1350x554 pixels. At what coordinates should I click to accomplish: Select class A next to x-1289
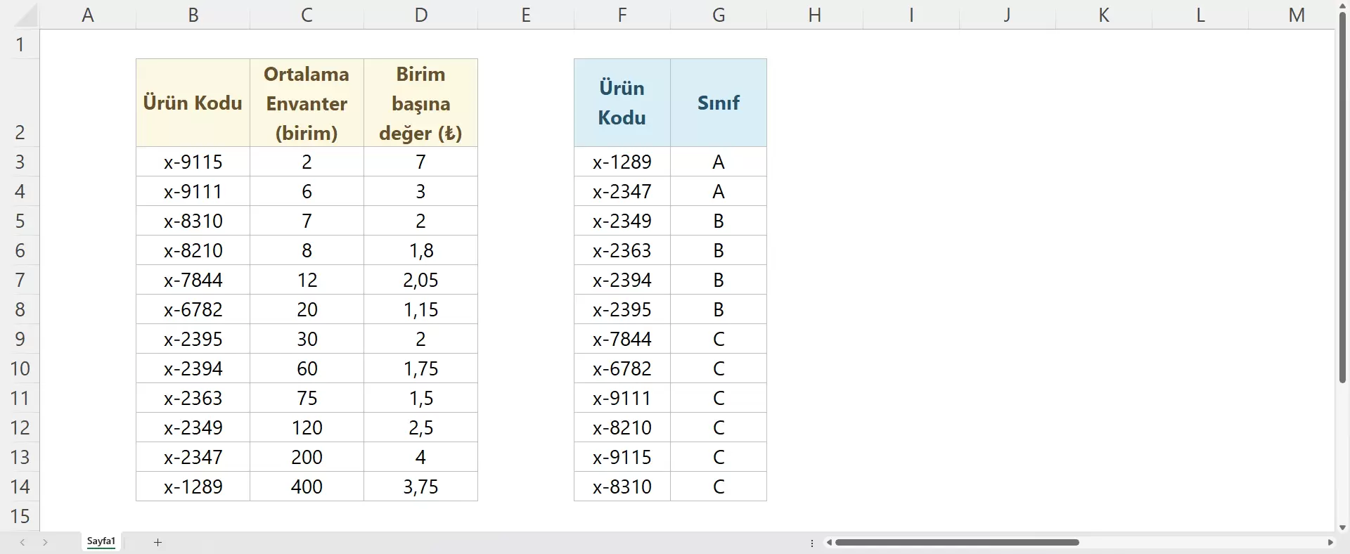point(719,162)
